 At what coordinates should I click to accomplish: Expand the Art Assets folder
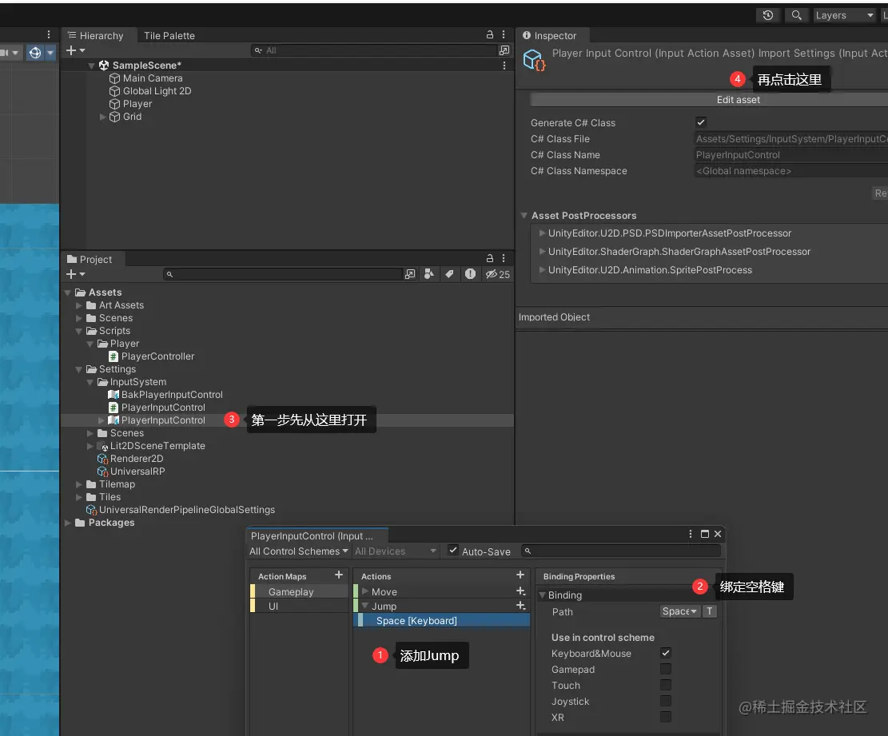[79, 306]
